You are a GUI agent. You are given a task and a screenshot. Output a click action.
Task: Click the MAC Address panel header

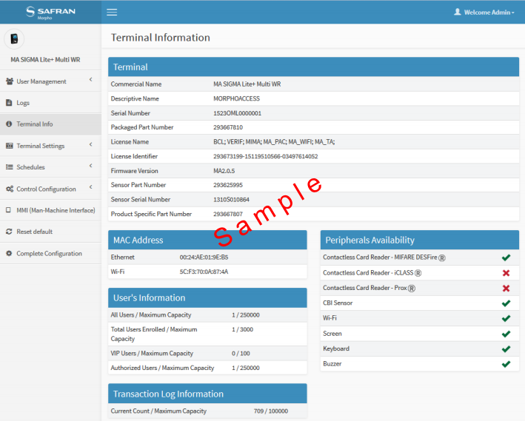pyautogui.click(x=207, y=240)
